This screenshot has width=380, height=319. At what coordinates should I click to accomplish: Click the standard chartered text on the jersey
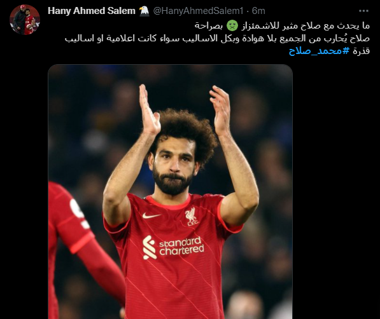click(181, 247)
